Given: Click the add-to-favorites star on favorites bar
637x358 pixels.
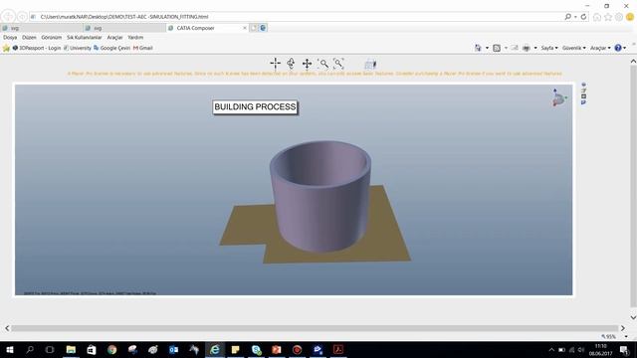Looking at the screenshot, I should pyautogui.click(x=6, y=48).
